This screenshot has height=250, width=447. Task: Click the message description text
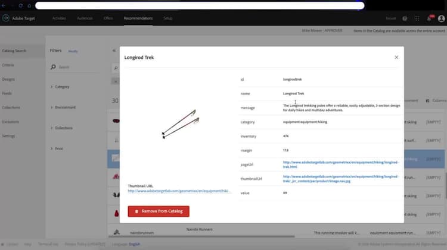coord(342,107)
